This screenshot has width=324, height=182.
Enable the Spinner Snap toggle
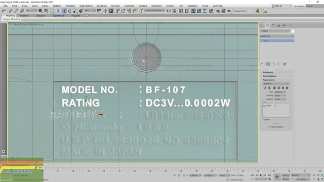pos(135,11)
